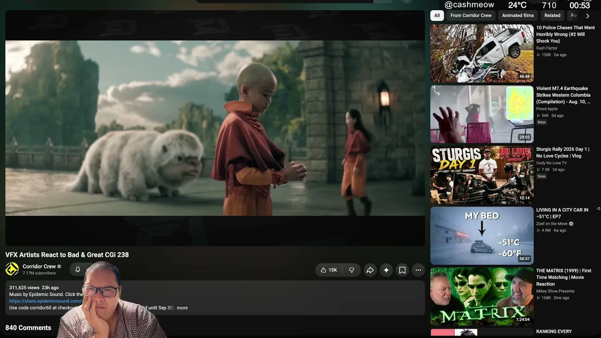Click the 1:24:04 duration badge
Screen dimensions: 601x338
(523, 320)
